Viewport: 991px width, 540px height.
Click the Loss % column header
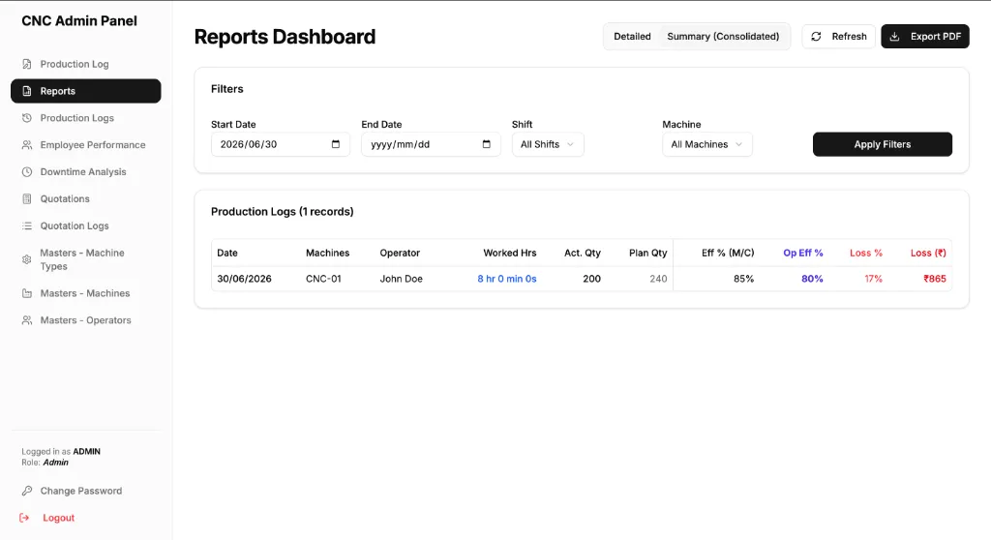[866, 253]
